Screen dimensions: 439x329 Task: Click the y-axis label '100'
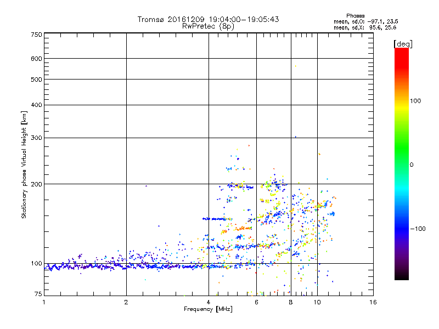36,264
